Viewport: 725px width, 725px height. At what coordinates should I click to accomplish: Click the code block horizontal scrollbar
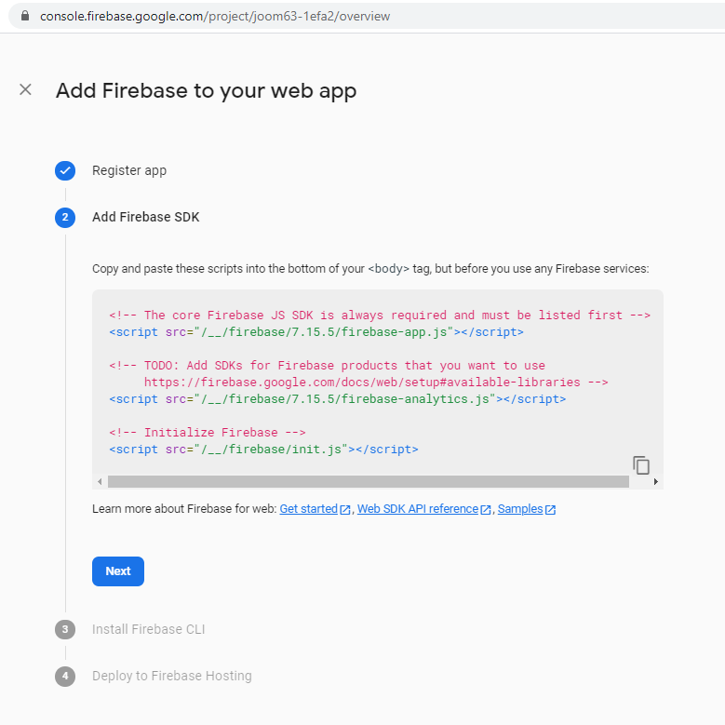[368, 481]
